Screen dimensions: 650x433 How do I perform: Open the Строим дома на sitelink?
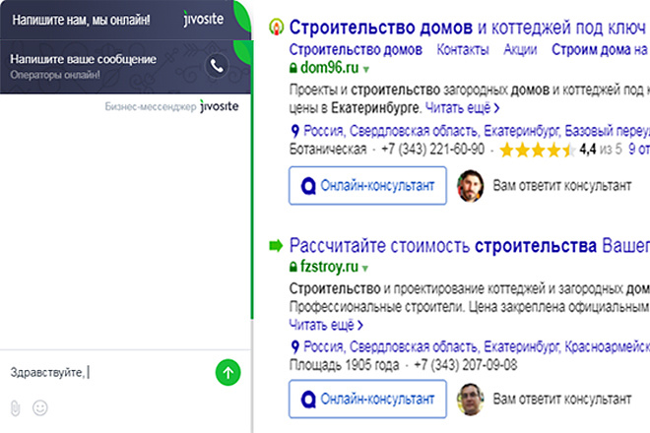click(600, 50)
